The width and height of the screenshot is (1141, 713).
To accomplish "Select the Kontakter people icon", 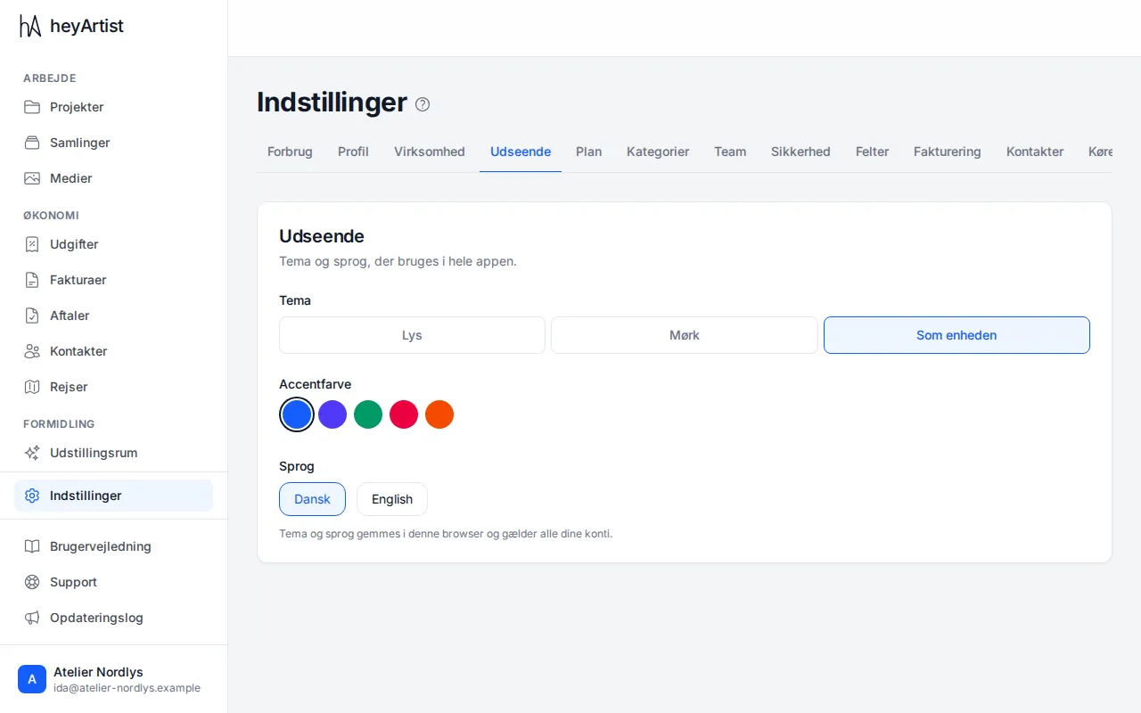I will click(x=32, y=351).
